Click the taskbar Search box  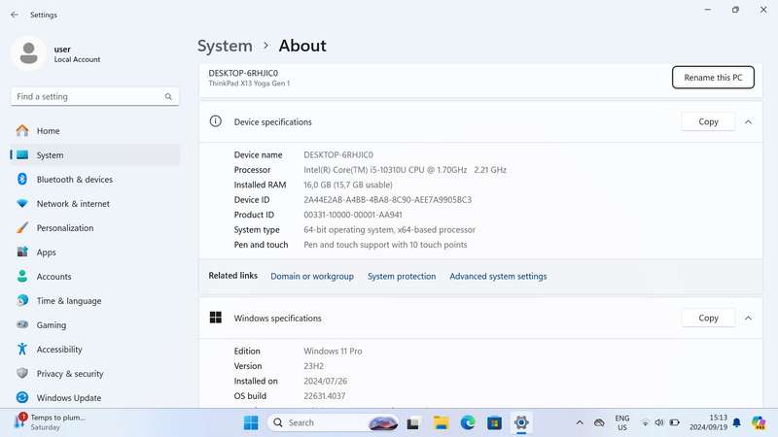[x=334, y=422]
